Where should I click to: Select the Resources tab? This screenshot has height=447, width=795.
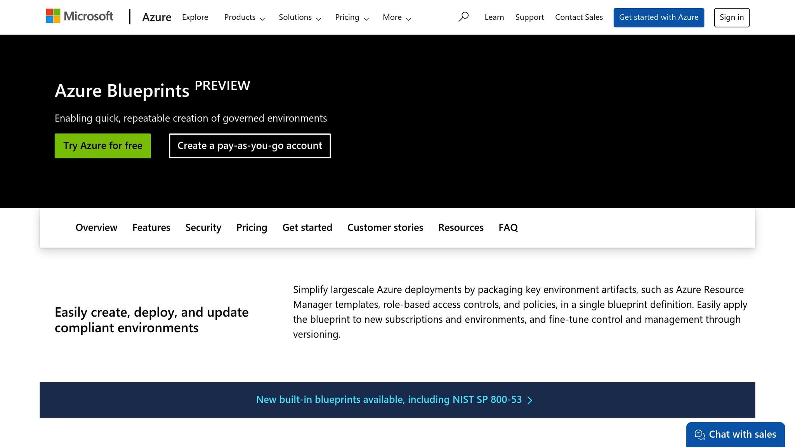[x=461, y=228]
